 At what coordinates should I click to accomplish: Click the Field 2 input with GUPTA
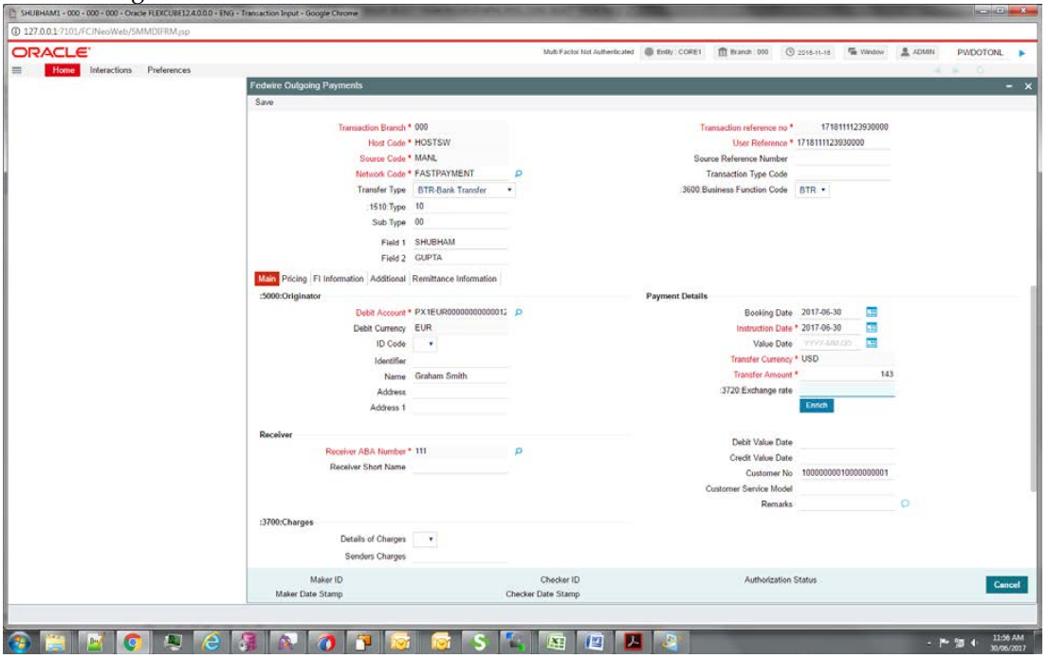[x=460, y=258]
